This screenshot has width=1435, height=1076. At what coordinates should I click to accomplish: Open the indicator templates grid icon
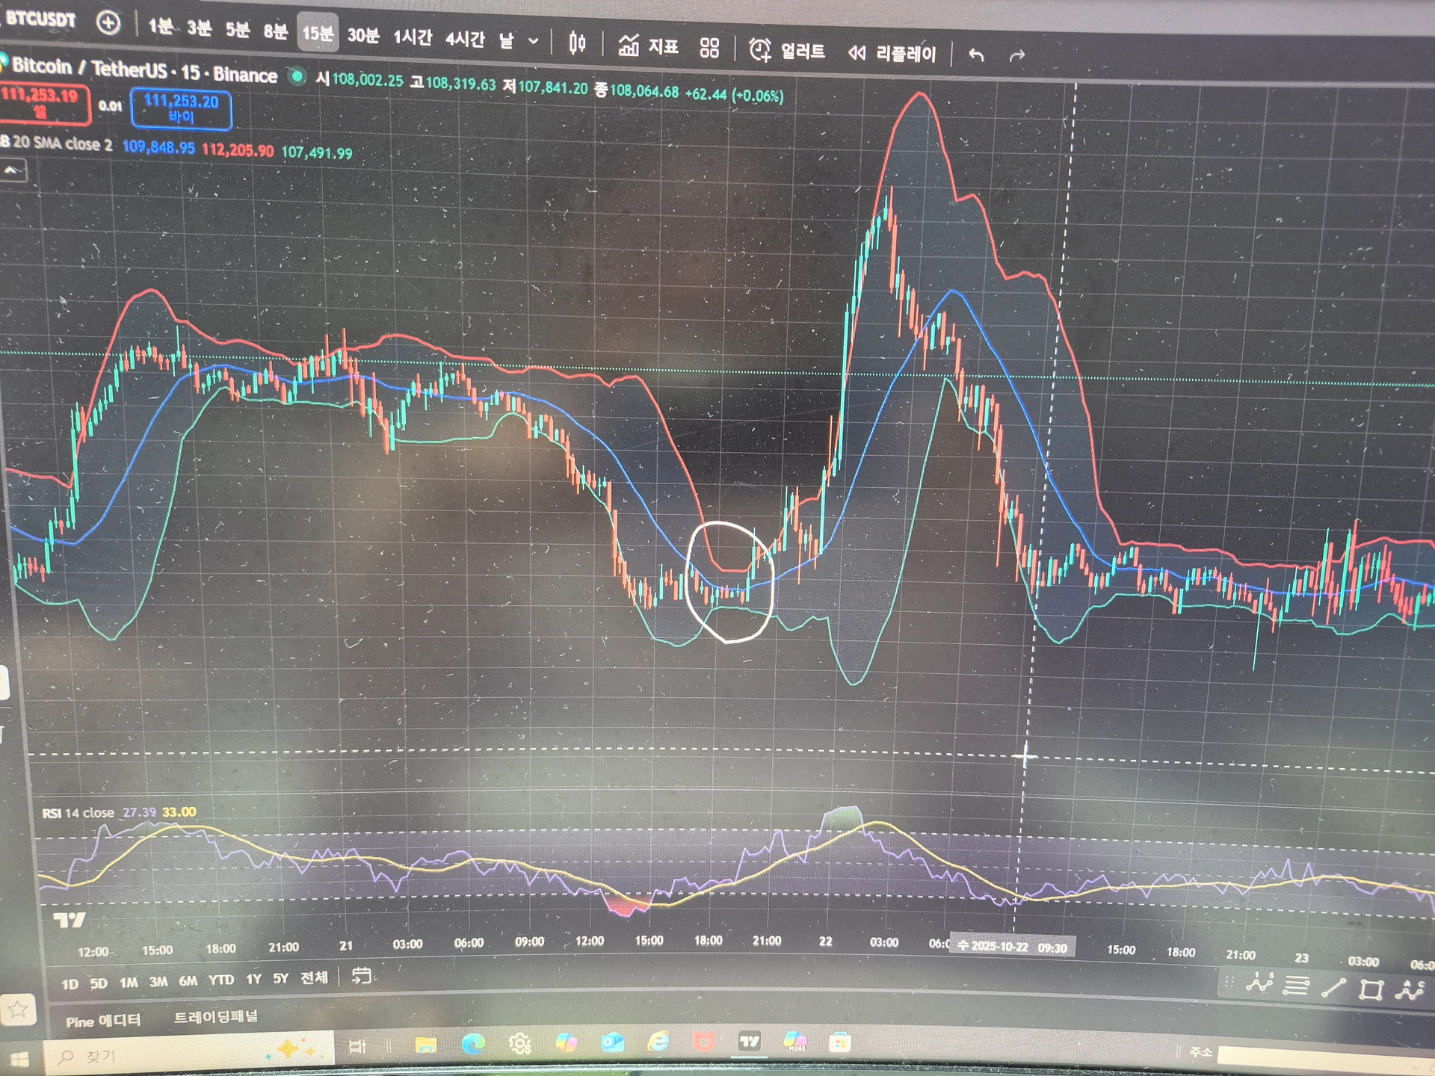709,49
